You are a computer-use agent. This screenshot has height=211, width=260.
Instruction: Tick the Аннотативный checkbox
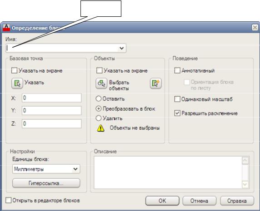[177, 70]
